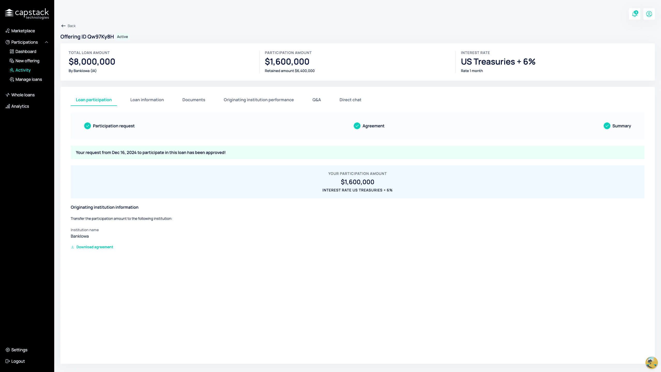Click Originating institution information heading
This screenshot has height=372, width=661.
point(105,207)
